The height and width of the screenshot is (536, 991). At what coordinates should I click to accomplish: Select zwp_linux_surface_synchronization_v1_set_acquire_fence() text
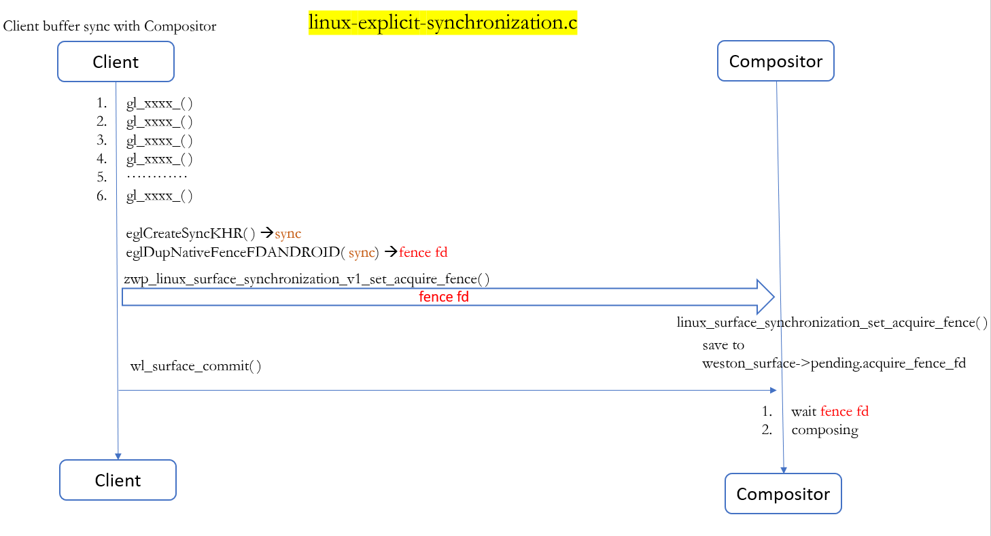click(307, 279)
